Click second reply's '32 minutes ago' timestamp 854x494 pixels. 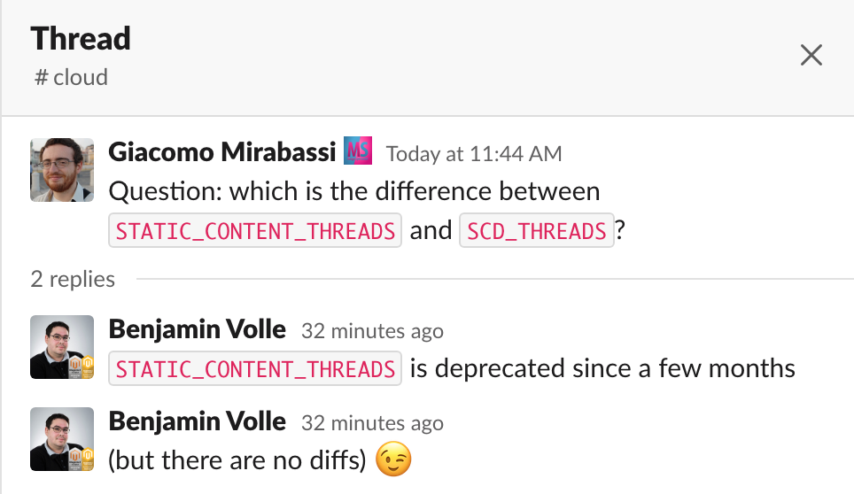click(x=373, y=422)
